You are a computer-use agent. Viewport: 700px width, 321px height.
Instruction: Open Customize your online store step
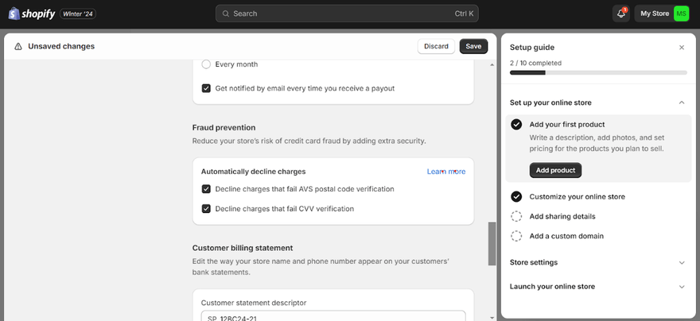click(x=577, y=196)
